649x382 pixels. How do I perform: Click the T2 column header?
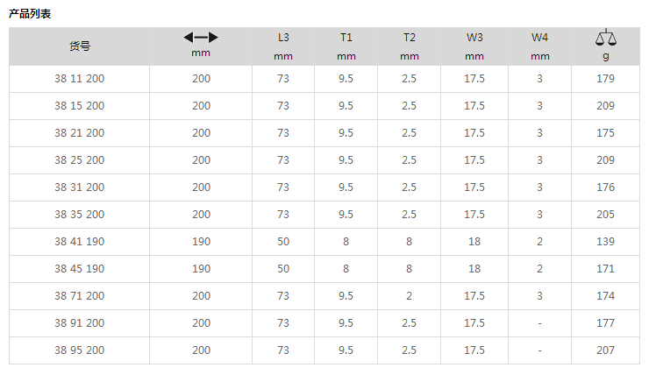click(x=410, y=38)
